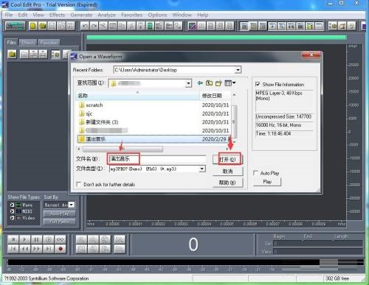Click the Pause transport button

tap(36, 239)
